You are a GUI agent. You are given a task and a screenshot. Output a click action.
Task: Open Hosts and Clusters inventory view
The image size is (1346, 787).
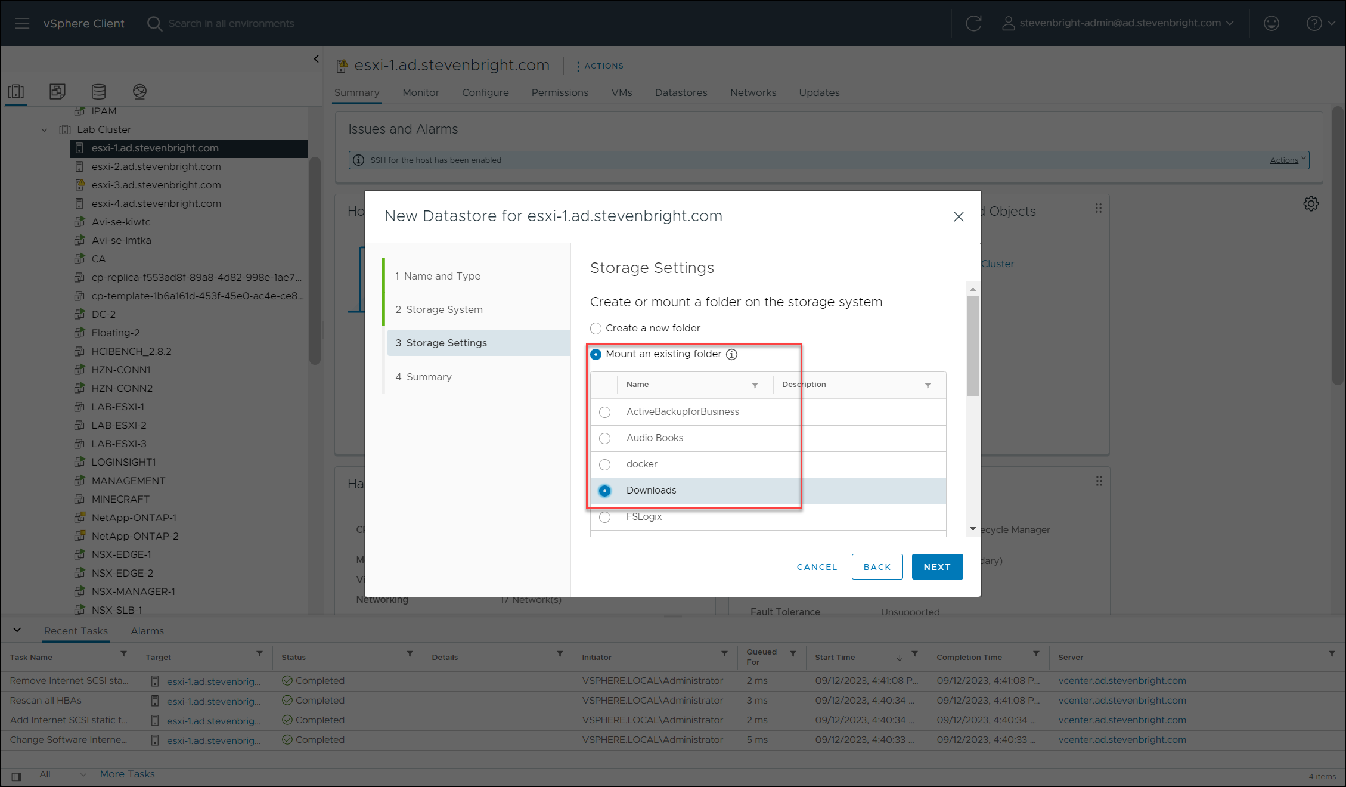[16, 91]
